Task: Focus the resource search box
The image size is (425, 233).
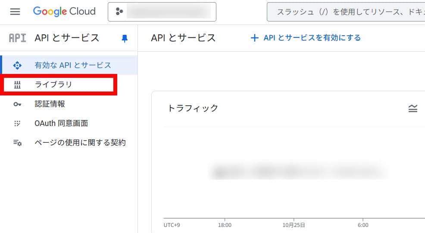Action: click(x=345, y=12)
